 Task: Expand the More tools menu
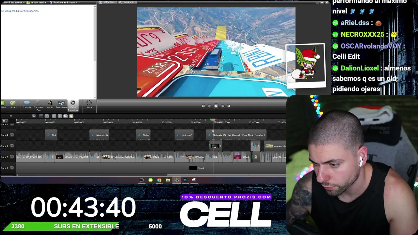89,105
